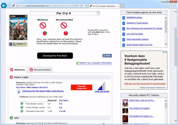
Task: Click the AdChoices icon on advertisement
Action: pos(164,52)
